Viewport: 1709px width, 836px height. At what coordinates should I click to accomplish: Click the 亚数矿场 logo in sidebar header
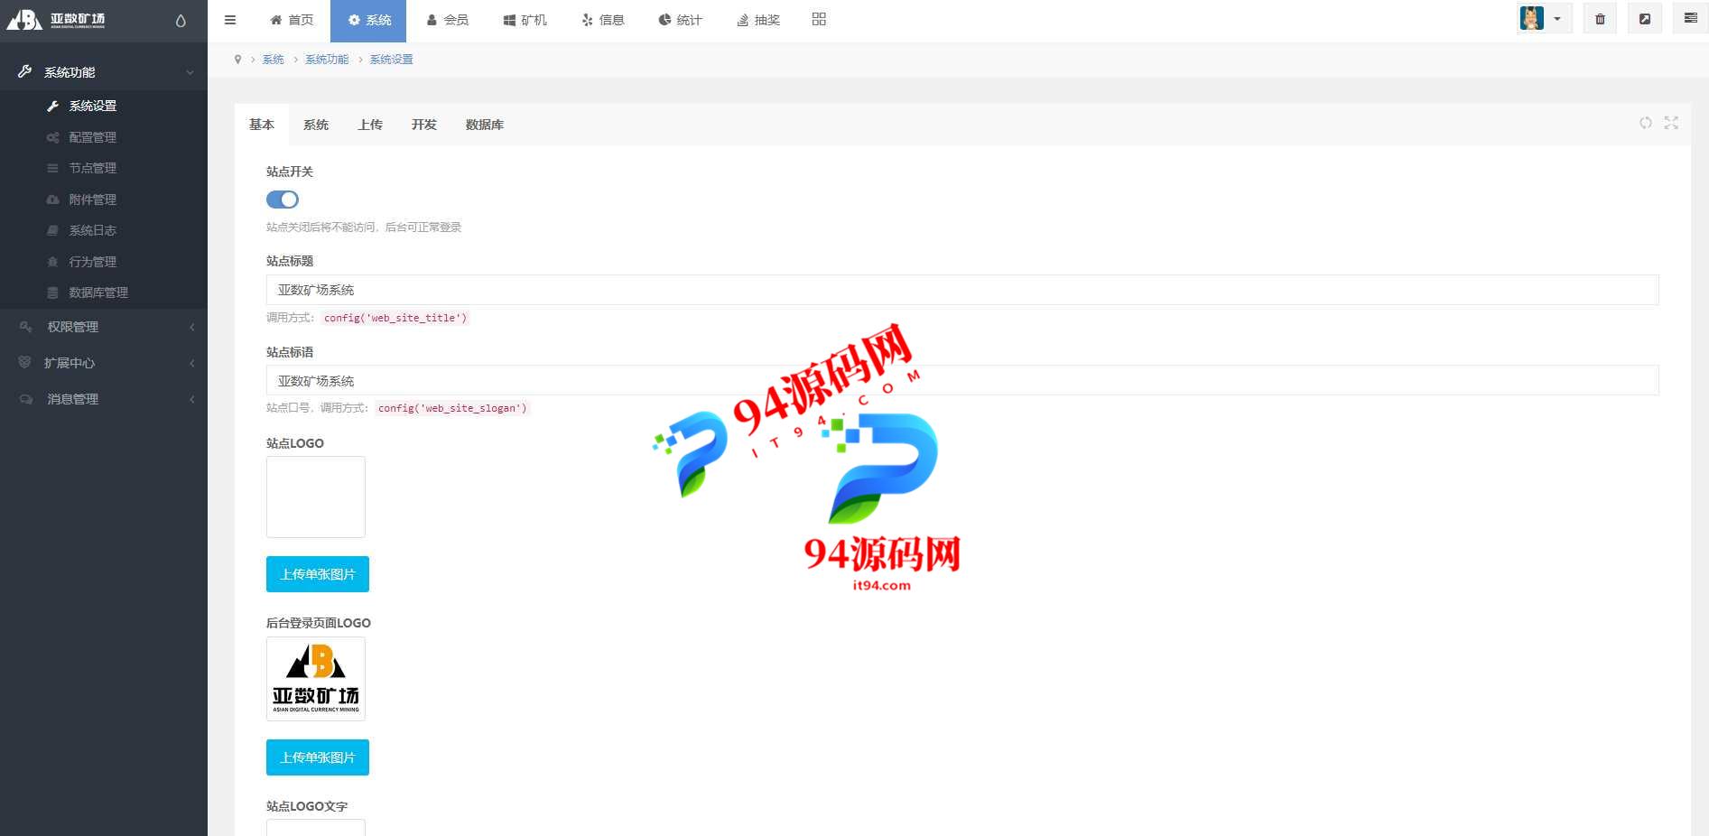56,20
